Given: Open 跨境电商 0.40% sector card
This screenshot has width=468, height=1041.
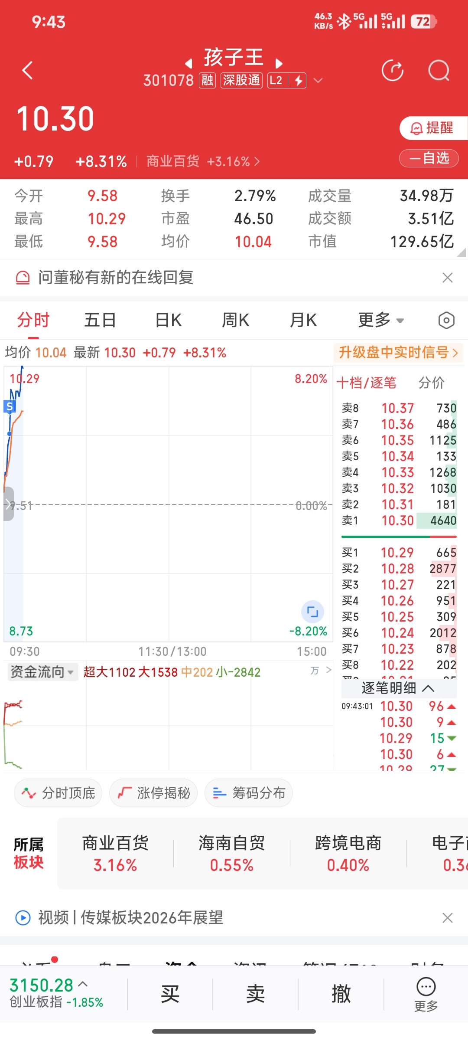Looking at the screenshot, I should pos(348,854).
